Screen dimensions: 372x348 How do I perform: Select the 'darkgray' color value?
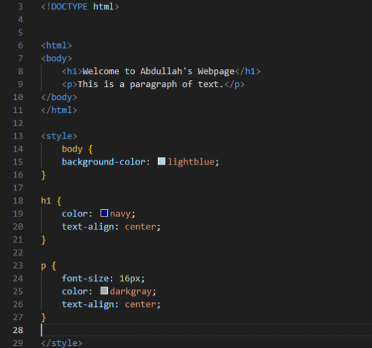click(131, 291)
